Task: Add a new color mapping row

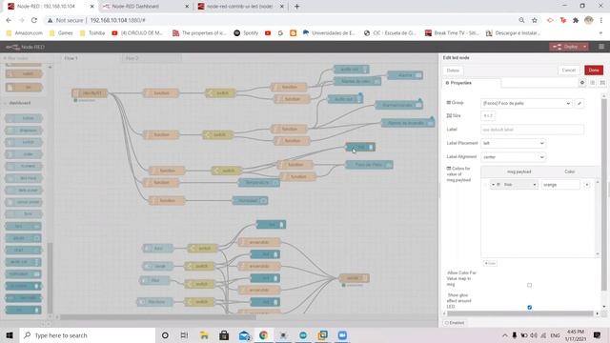Action: coord(490,263)
